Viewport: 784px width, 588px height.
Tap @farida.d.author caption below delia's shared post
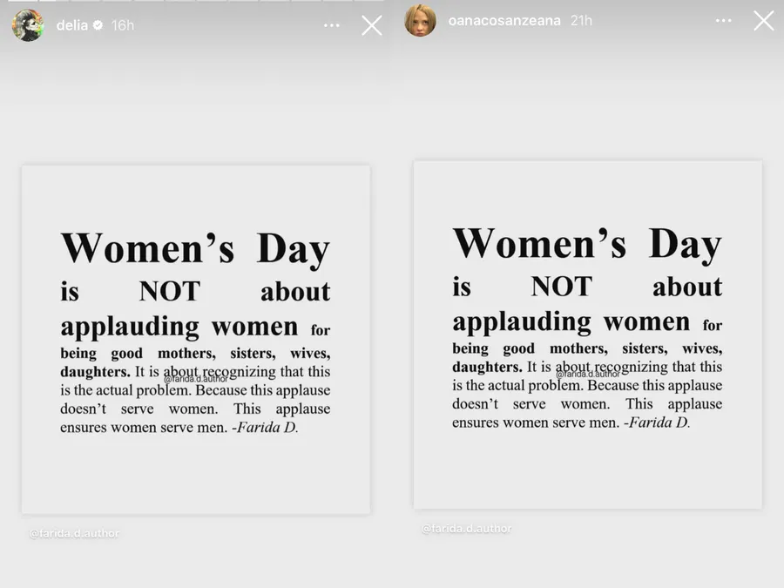pos(74,533)
